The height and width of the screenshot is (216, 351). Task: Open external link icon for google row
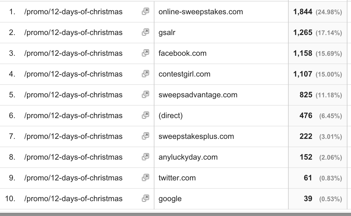point(145,198)
